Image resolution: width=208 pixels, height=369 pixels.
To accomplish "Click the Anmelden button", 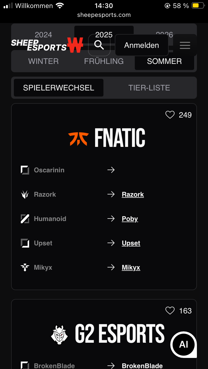I will click(x=142, y=45).
